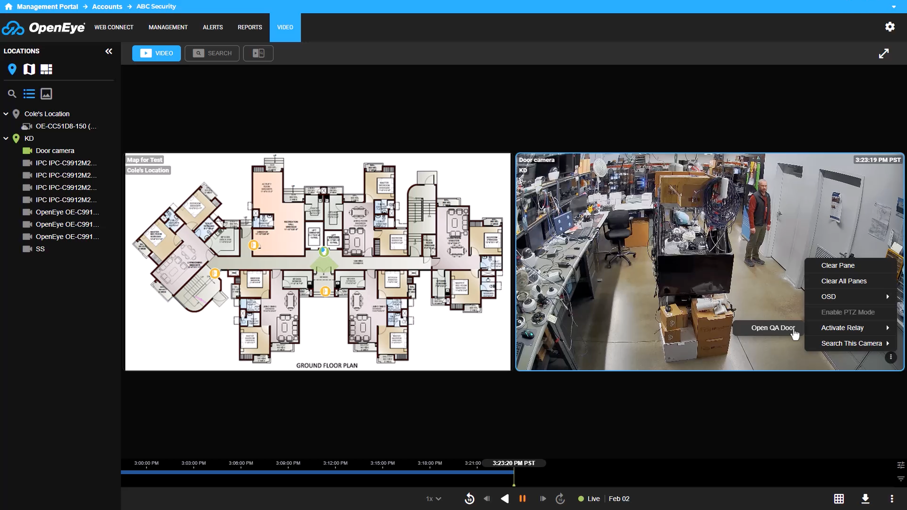Rewind 10 seconds in playback
This screenshot has height=510, width=907.
[469, 499]
